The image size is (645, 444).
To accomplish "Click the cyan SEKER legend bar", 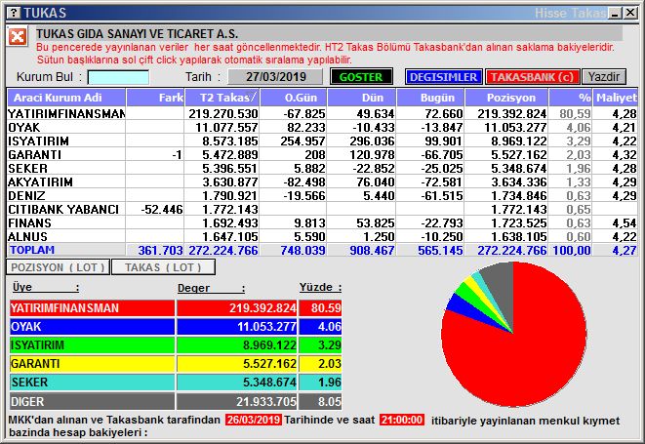I will 92,383.
